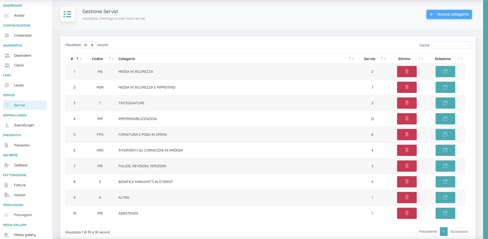Select the ALTRO category row icon
This screenshot has width=488, height=239.
445,197
